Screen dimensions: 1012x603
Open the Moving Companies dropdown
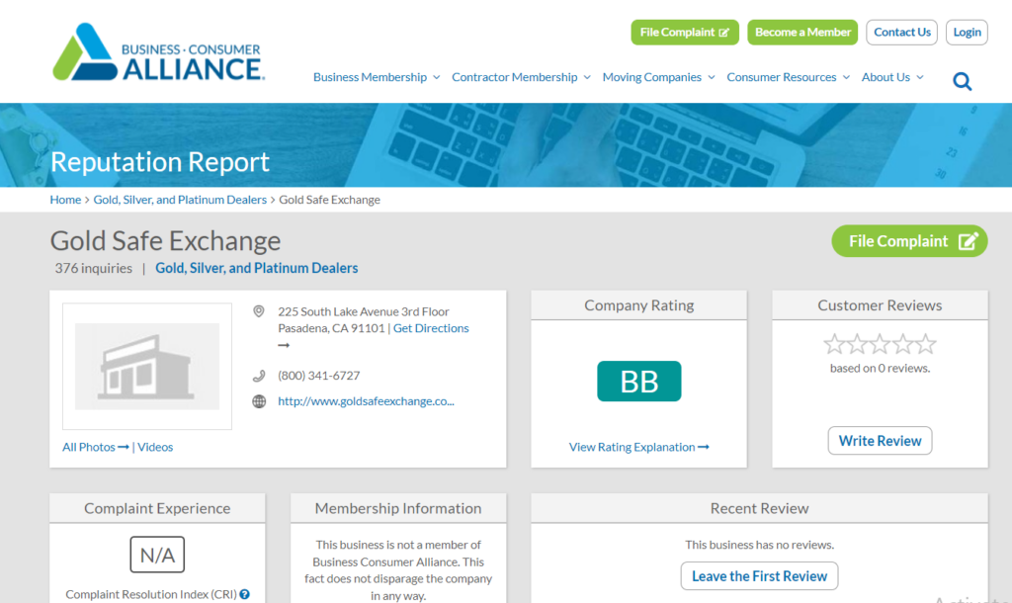659,77
